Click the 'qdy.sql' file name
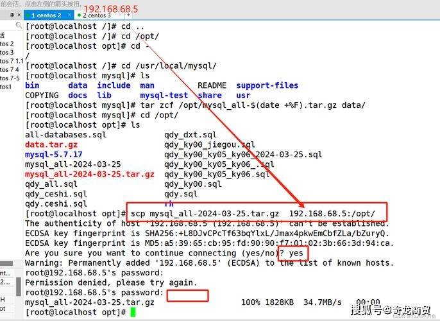The width and height of the screenshot is (440, 321). (x=181, y=194)
